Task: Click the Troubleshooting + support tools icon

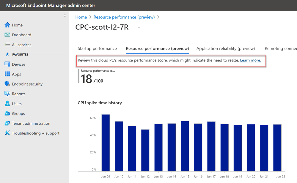Action: [x=7, y=133]
